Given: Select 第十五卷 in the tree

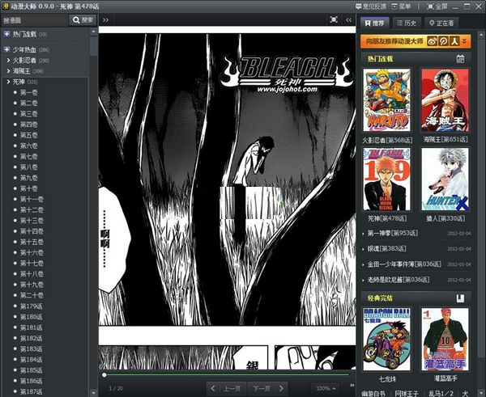Looking at the screenshot, I should (x=32, y=242).
